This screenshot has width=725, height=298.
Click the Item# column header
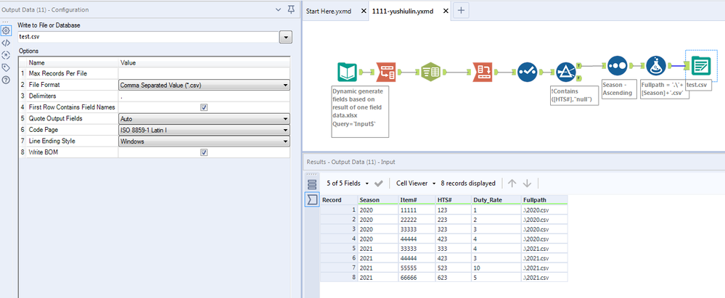(417, 200)
